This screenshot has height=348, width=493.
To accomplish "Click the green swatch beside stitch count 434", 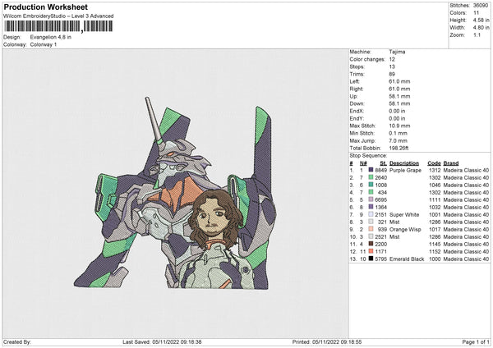I will coord(371,192).
